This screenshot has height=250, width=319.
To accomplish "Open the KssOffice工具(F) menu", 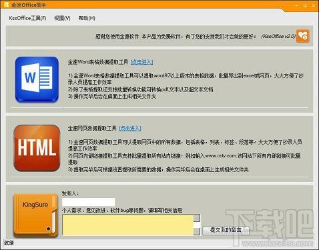I will click(x=27, y=18).
